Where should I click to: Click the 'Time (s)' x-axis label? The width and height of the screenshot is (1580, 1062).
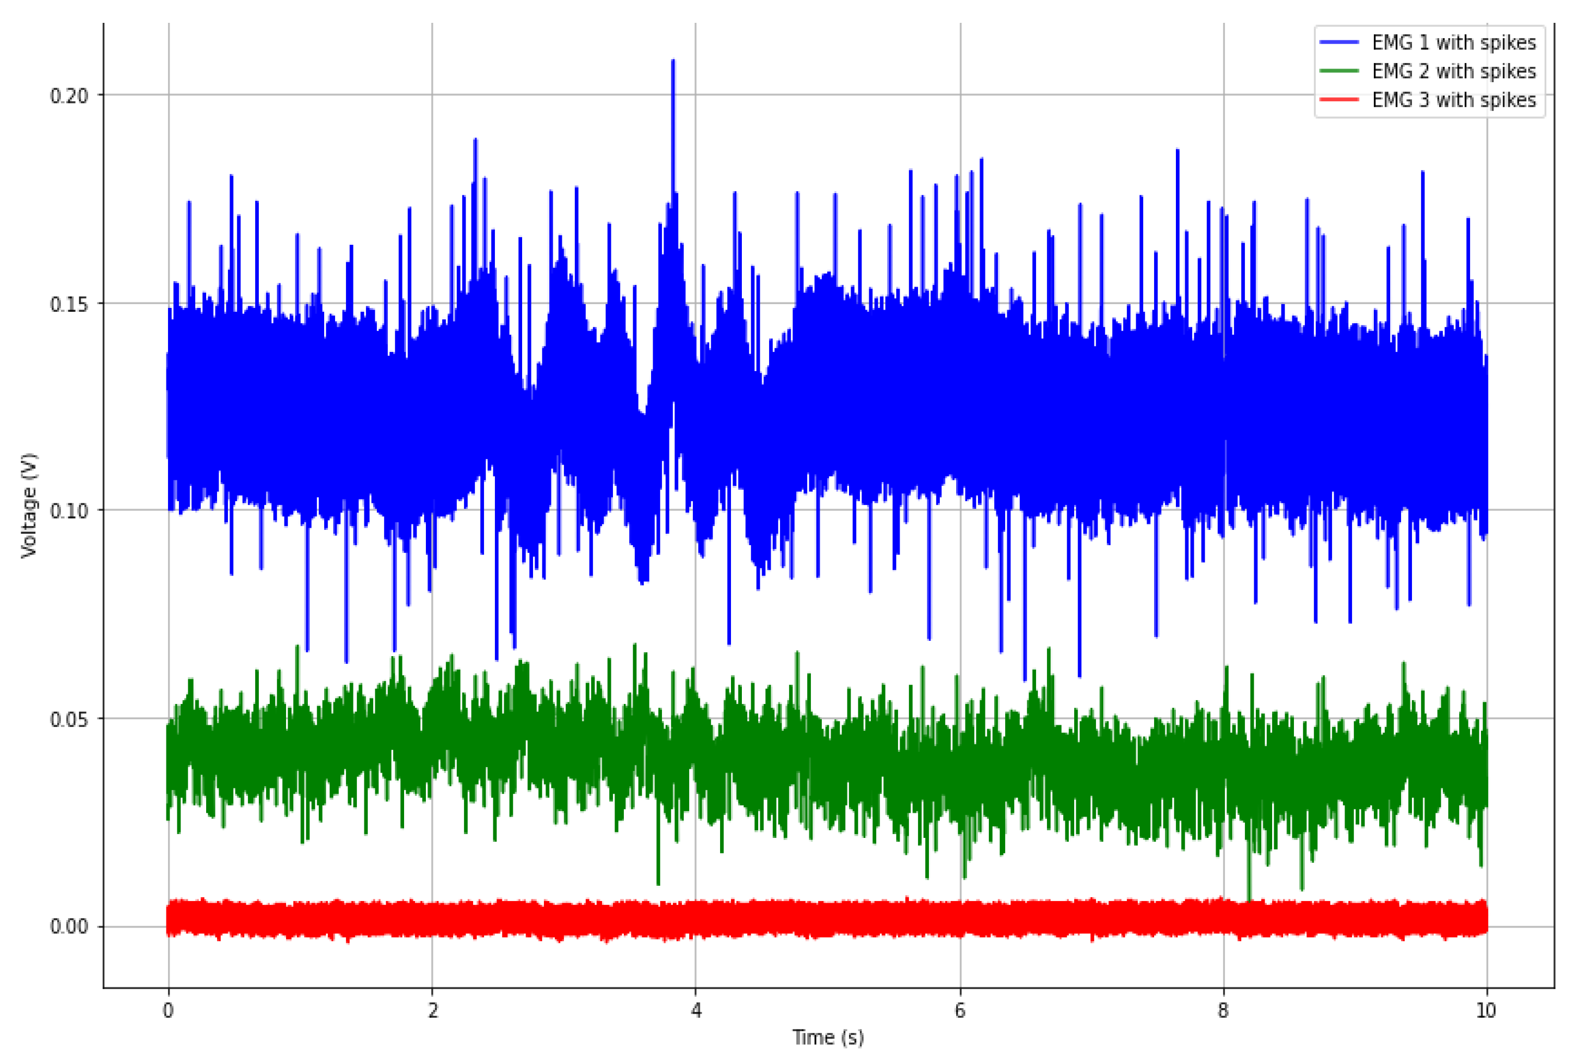[828, 1037]
